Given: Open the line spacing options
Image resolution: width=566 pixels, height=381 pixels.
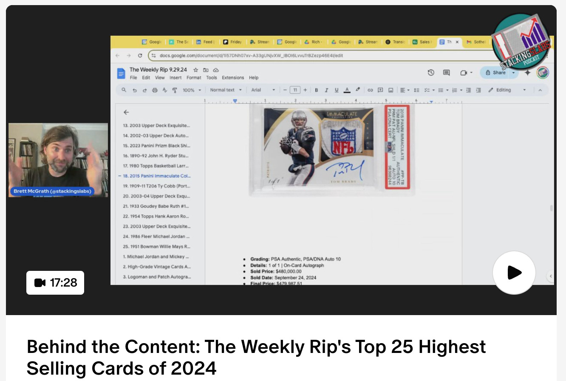Looking at the screenshot, I should pos(417,90).
